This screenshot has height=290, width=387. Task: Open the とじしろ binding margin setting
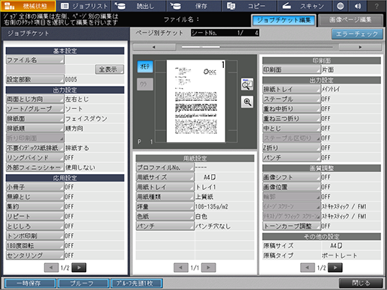(35, 226)
